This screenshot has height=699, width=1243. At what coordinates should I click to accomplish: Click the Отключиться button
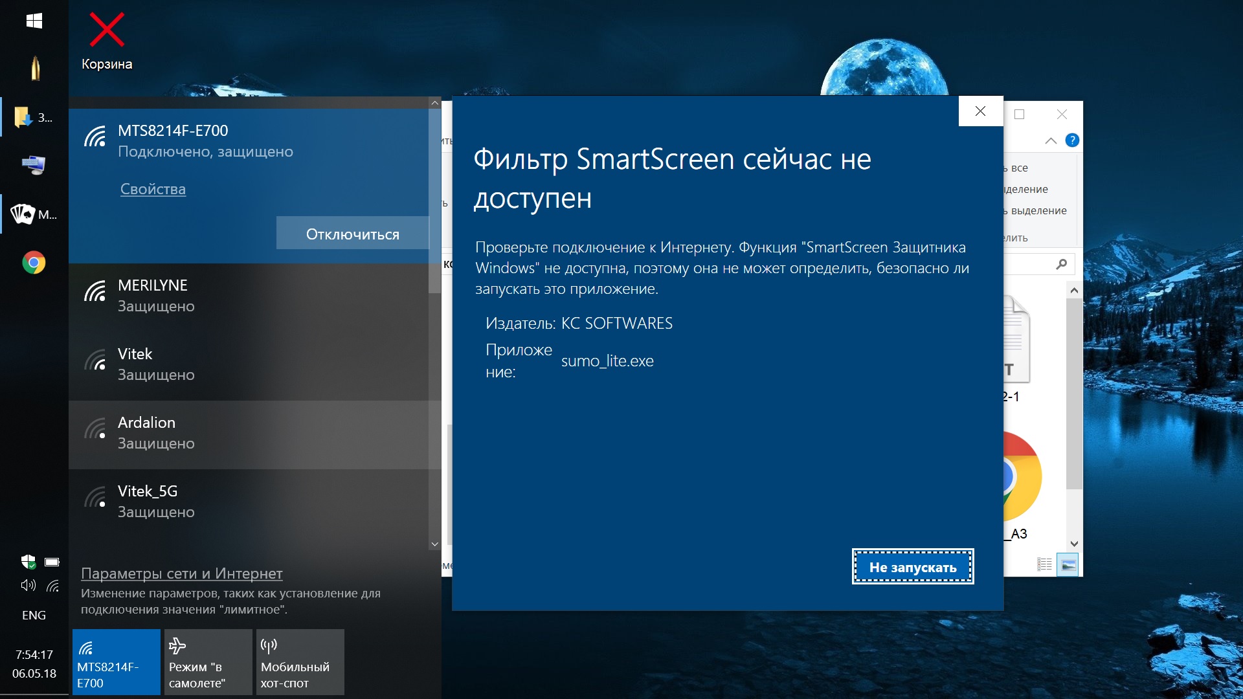click(x=352, y=234)
